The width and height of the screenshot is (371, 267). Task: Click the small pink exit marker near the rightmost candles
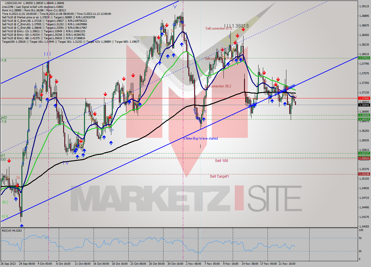pyautogui.click(x=295, y=96)
